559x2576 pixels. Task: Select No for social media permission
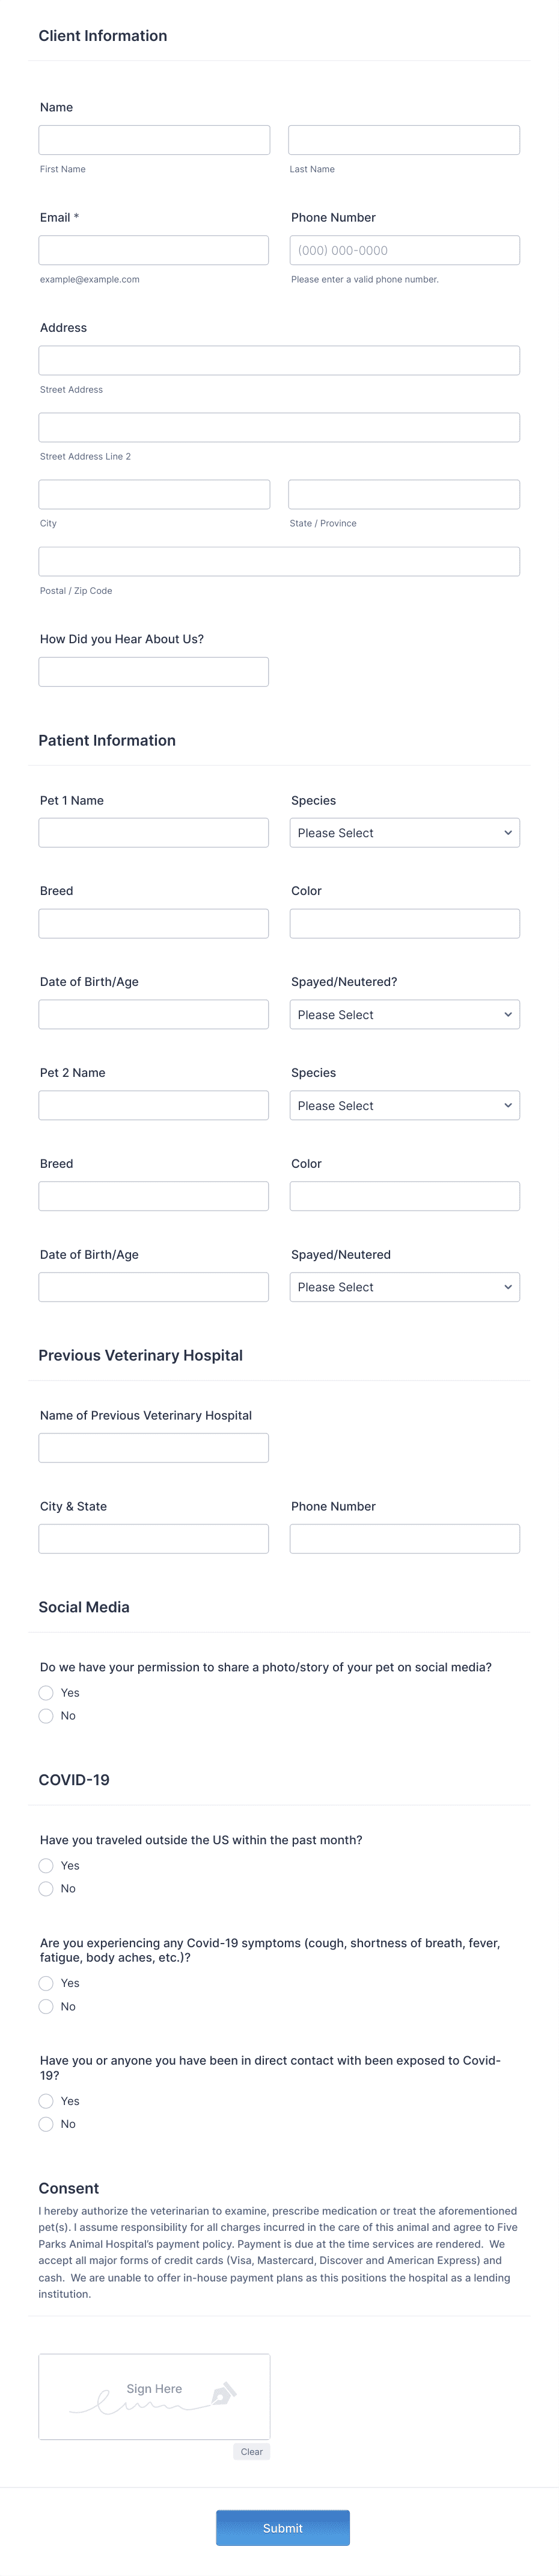point(46,1716)
